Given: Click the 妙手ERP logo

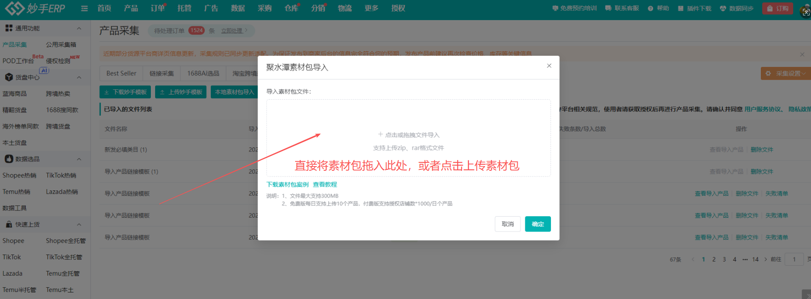Looking at the screenshot, I should point(35,8).
